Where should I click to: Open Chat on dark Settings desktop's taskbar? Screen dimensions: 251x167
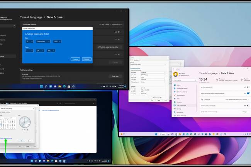(55, 86)
